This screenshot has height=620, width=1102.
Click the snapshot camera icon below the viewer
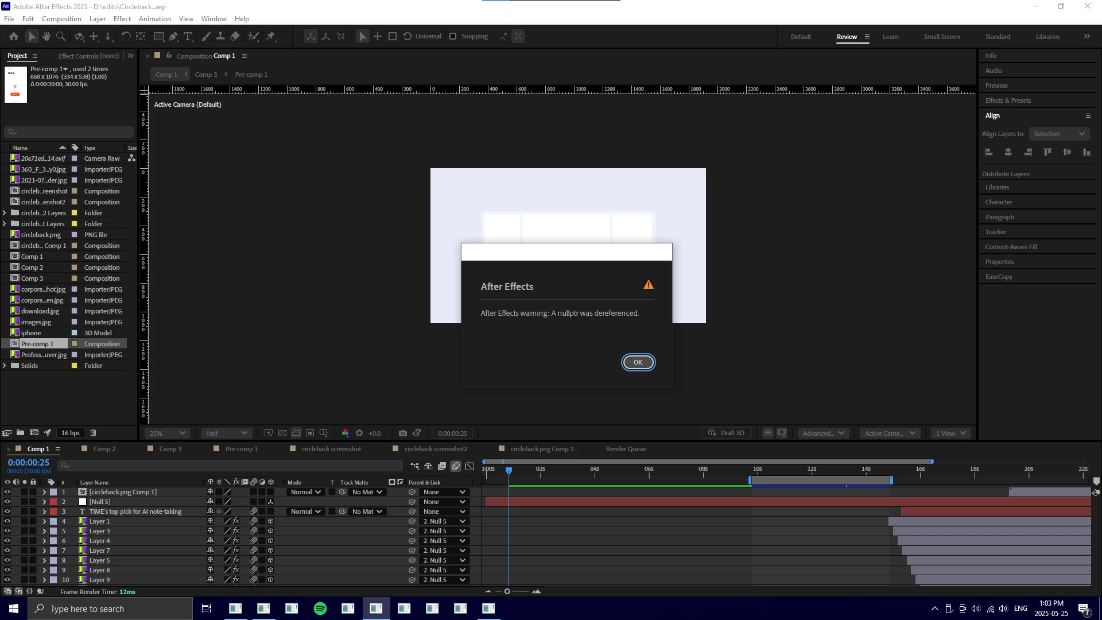pos(403,433)
